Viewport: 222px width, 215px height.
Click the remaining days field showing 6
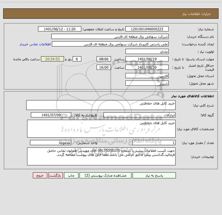coord(77,59)
